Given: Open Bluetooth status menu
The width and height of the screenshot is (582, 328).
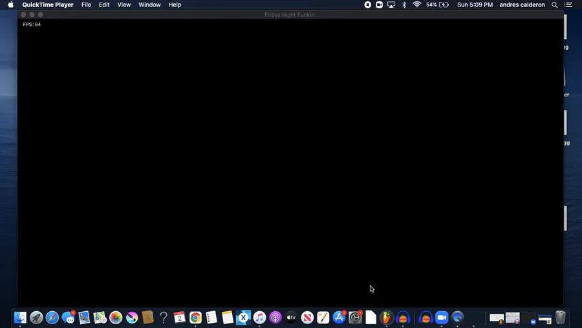Looking at the screenshot, I should coord(404,5).
